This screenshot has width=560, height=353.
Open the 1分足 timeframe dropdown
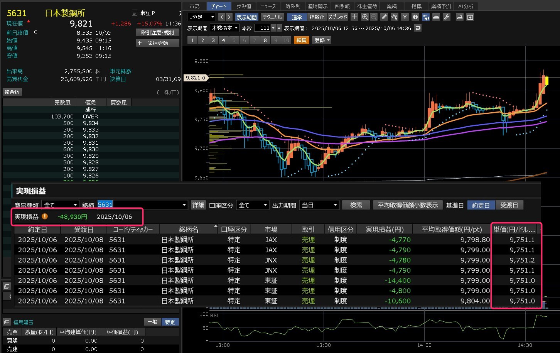pos(201,17)
